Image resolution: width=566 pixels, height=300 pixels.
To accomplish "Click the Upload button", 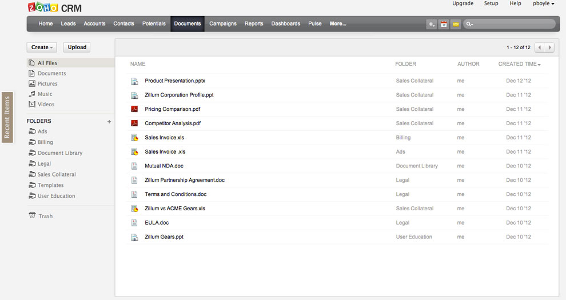I will coord(77,47).
